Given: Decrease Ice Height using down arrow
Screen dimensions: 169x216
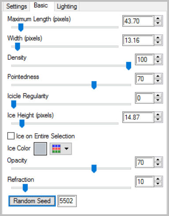Looking at the screenshot, I should pyautogui.click(x=158, y=119).
